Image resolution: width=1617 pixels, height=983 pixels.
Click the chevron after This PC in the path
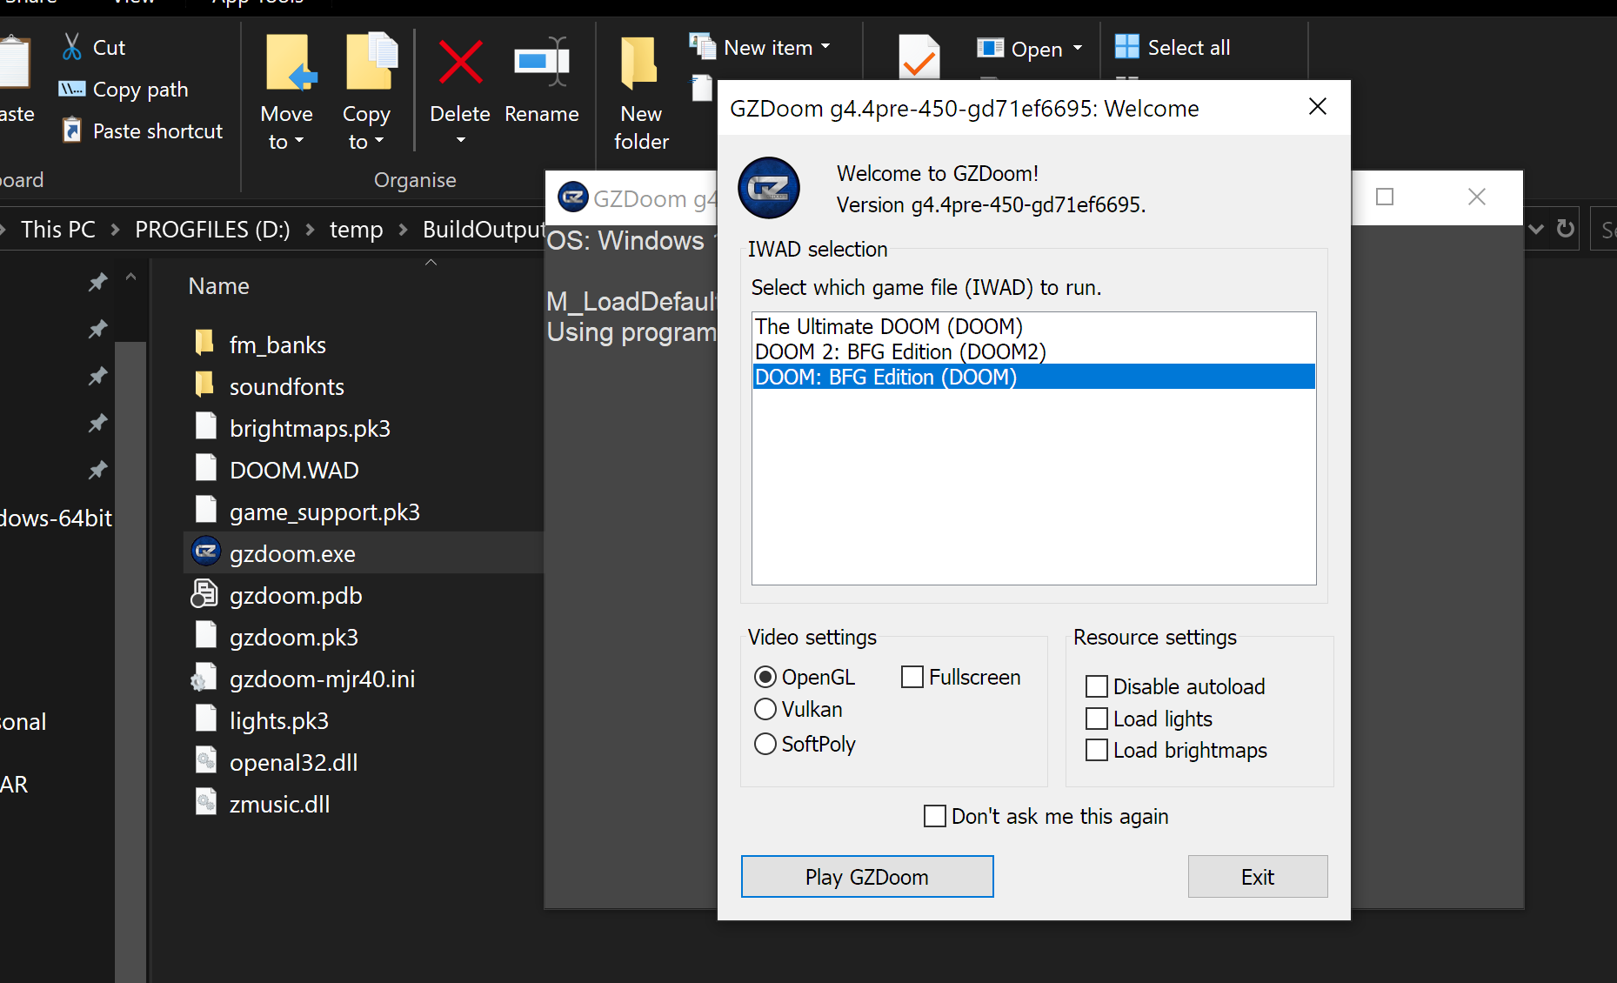click(115, 230)
